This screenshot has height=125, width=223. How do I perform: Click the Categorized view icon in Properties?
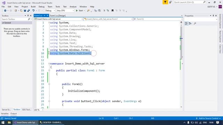click(x=186, y=23)
